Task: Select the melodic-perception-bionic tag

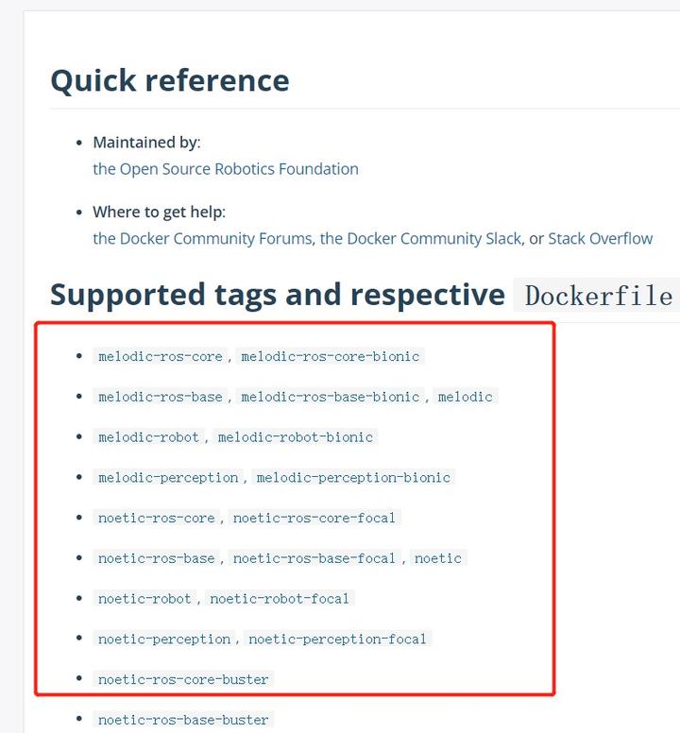Action: click(x=353, y=478)
